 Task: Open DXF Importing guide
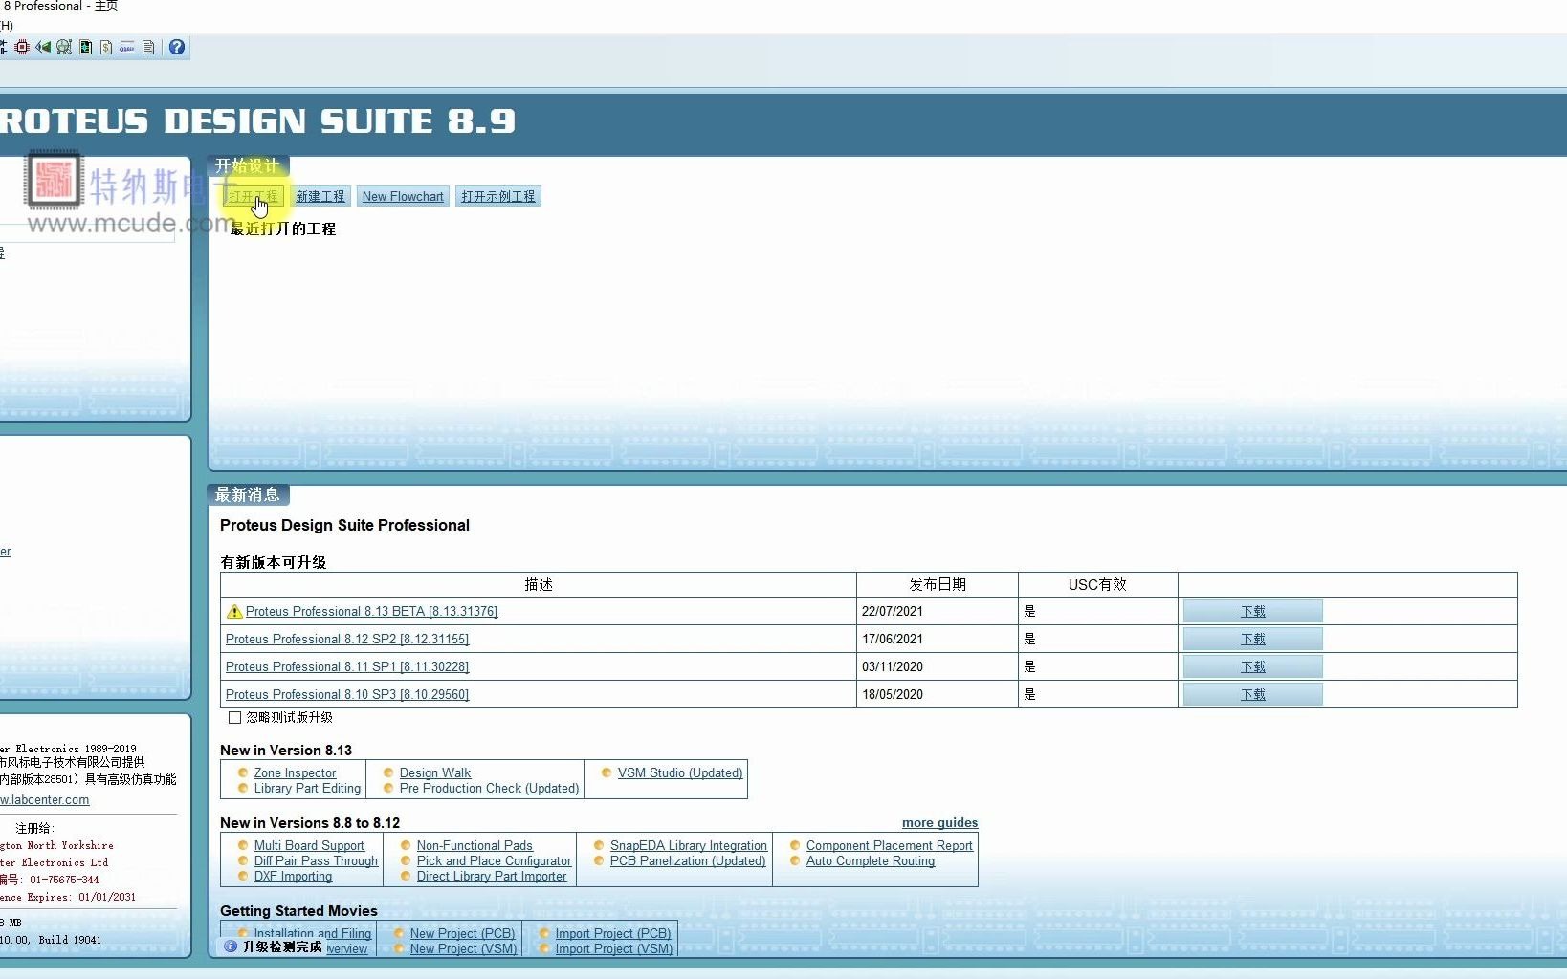(293, 876)
